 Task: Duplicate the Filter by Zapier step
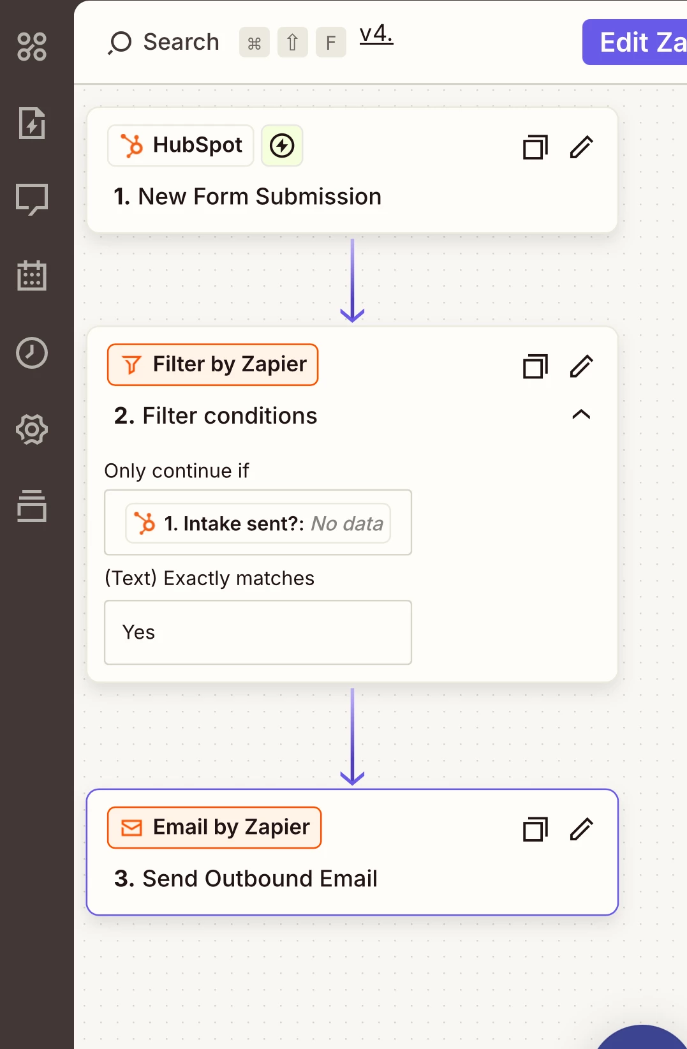[x=535, y=366]
